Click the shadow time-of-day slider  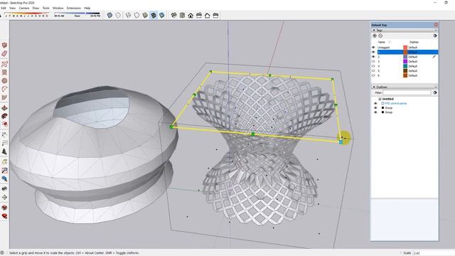pos(77,13)
